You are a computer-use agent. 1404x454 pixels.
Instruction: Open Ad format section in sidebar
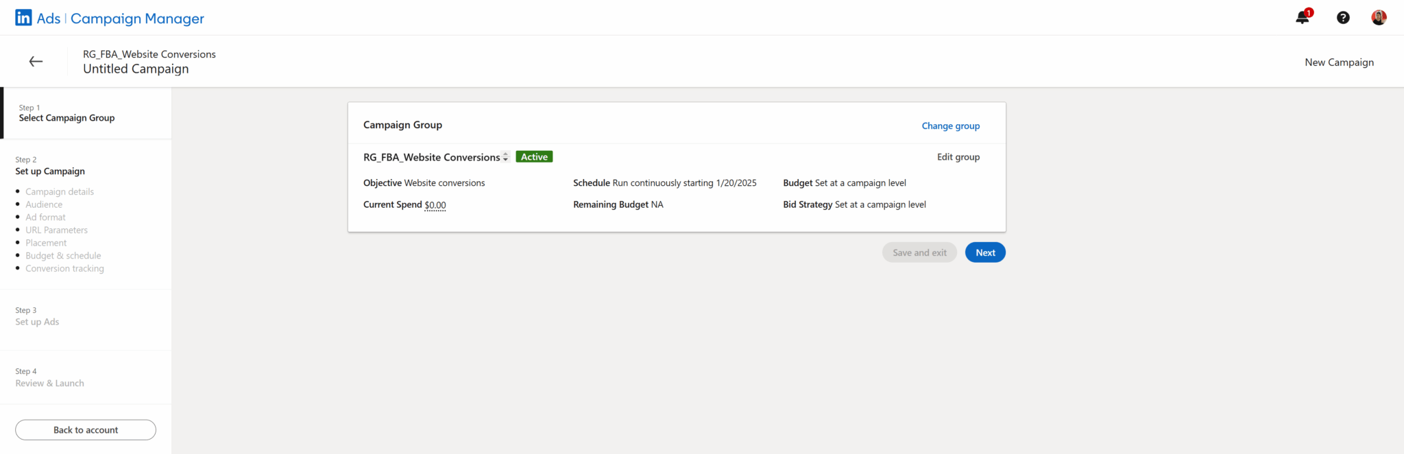(x=45, y=217)
